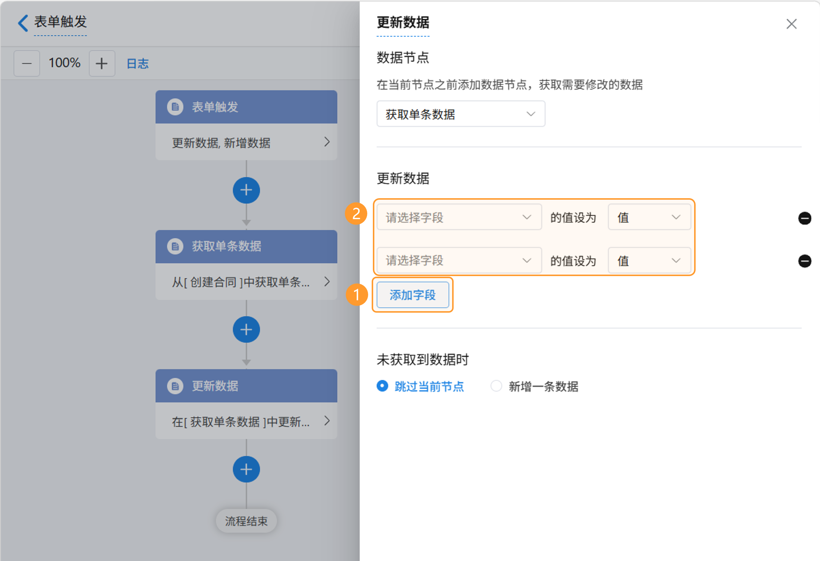Click the back arrow next to 表单触发
Screen dimensions: 820x561
23,23
